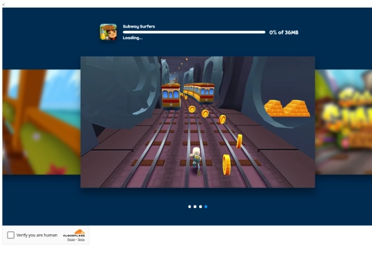372x279 pixels.
Task: Open the Cloudflare Terms link
Action: pyautogui.click(x=81, y=240)
